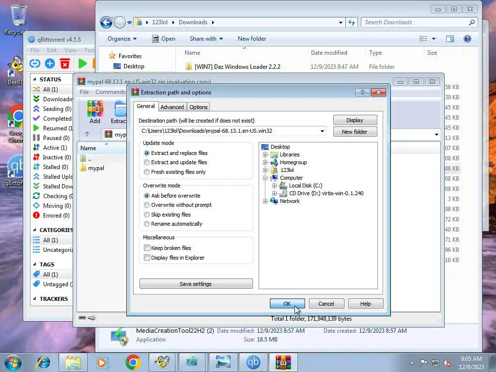Select the Daz Windows Loader 2.2.2 folder
This screenshot has width=496, height=372.
click(237, 67)
